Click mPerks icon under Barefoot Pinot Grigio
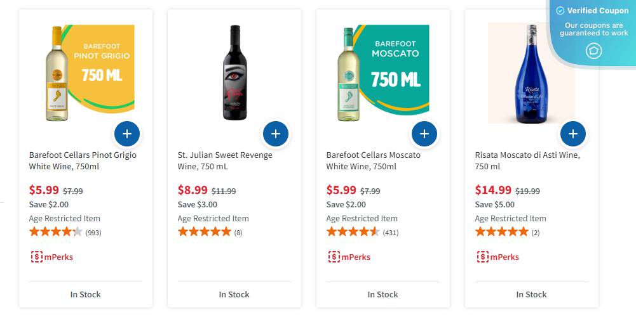This screenshot has width=636, height=317. 37,257
